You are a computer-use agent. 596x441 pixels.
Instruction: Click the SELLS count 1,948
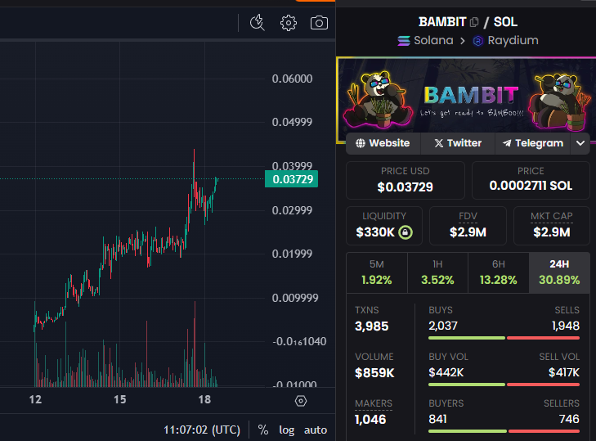point(566,326)
